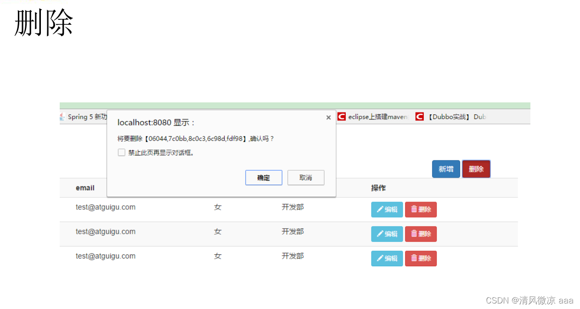Cancel the dialog with 取消
580x309 pixels.
[x=306, y=178]
